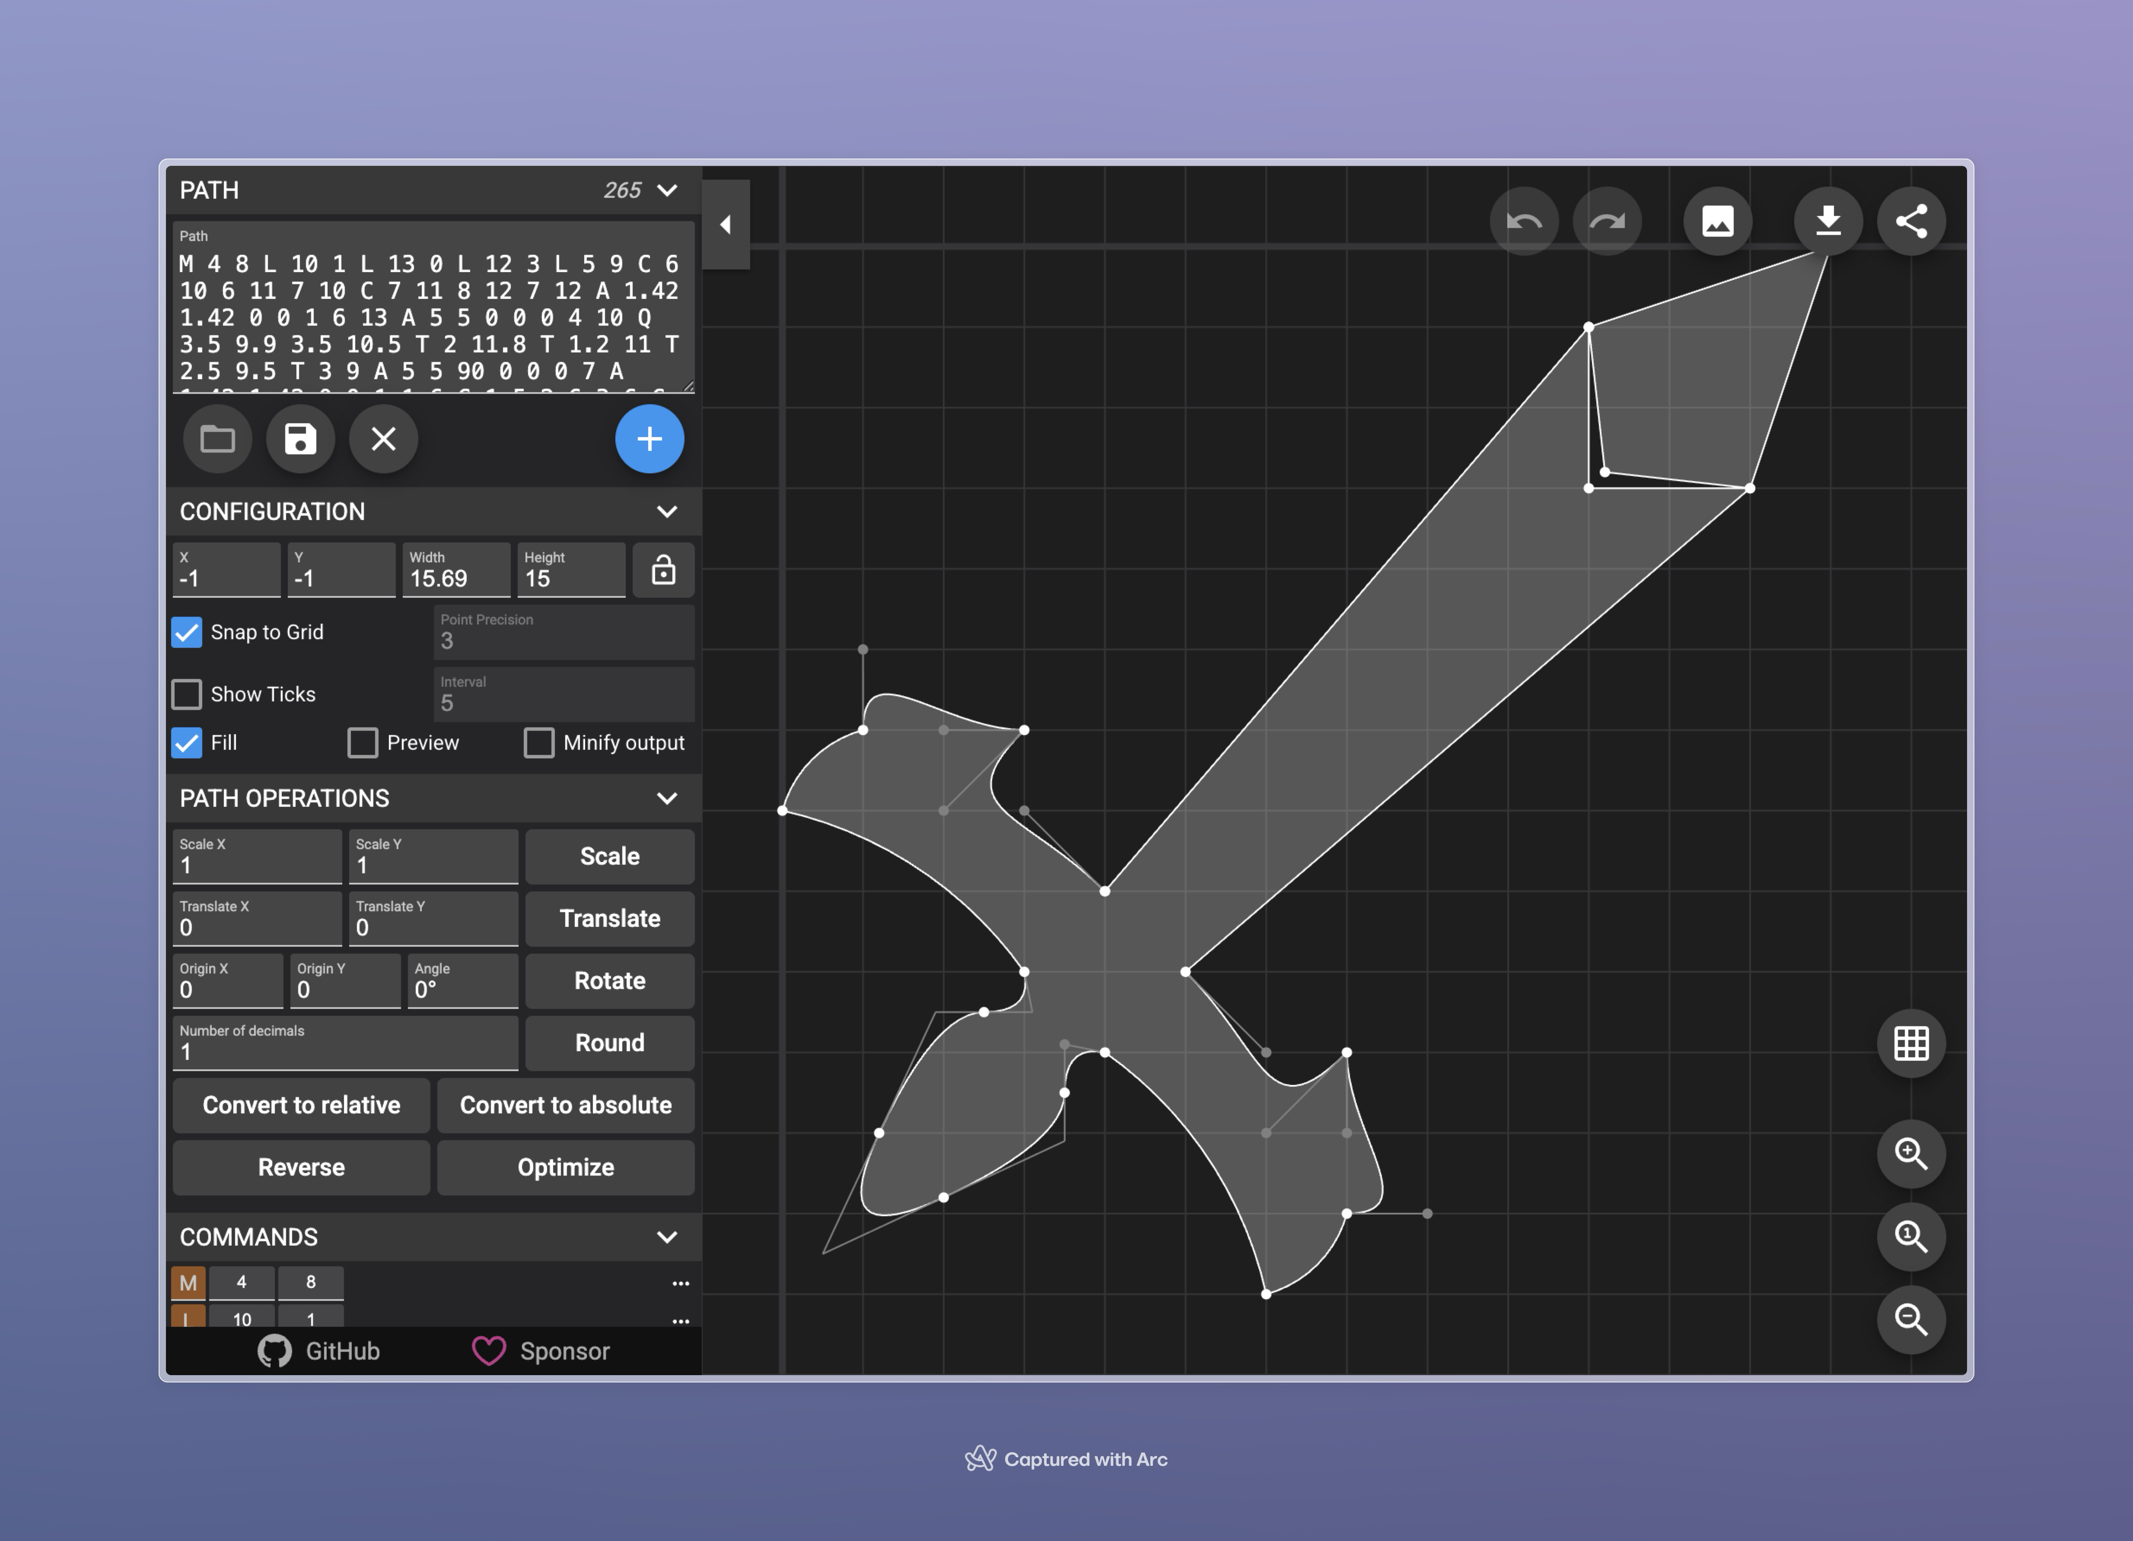Uncheck Snap to Grid checkbox

tap(187, 632)
